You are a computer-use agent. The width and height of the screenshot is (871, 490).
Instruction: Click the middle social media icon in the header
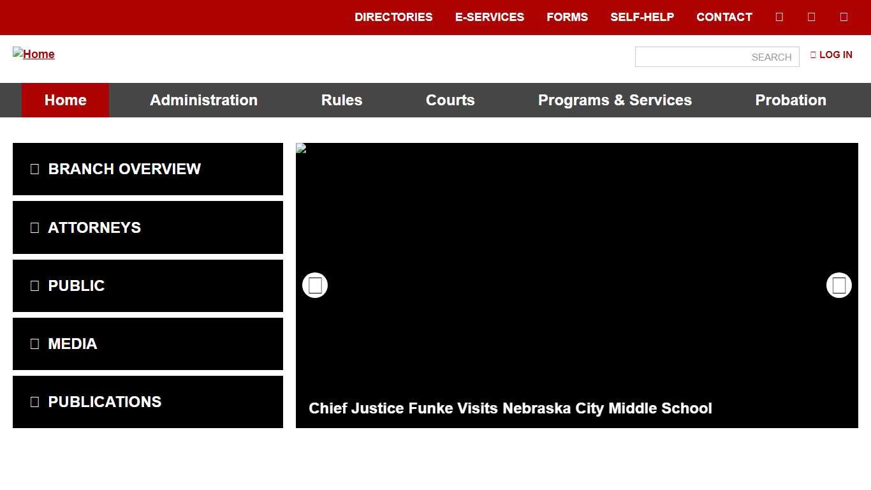click(811, 17)
